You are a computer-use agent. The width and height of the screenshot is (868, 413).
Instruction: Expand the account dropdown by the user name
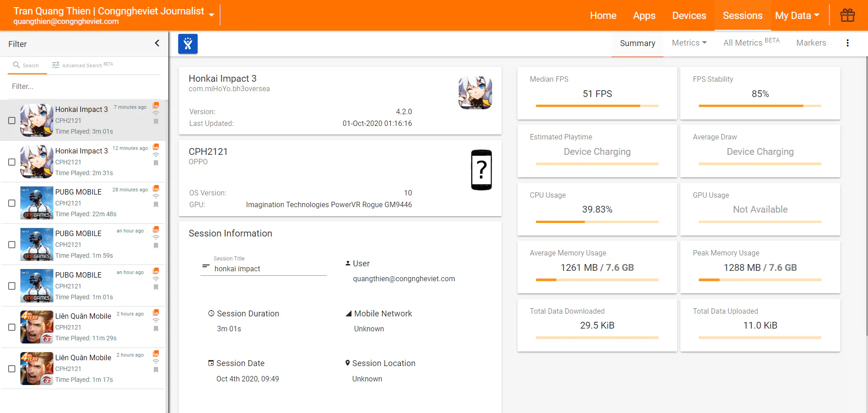(211, 15)
